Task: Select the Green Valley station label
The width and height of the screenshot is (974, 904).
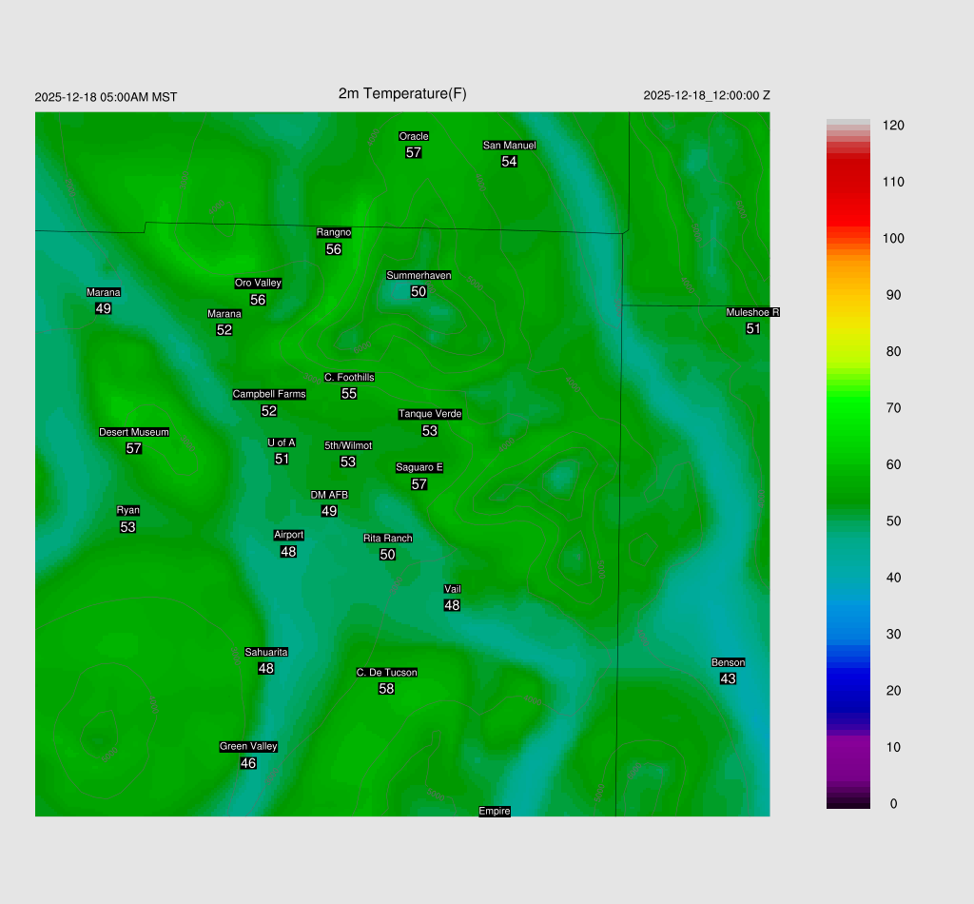Action: point(248,747)
